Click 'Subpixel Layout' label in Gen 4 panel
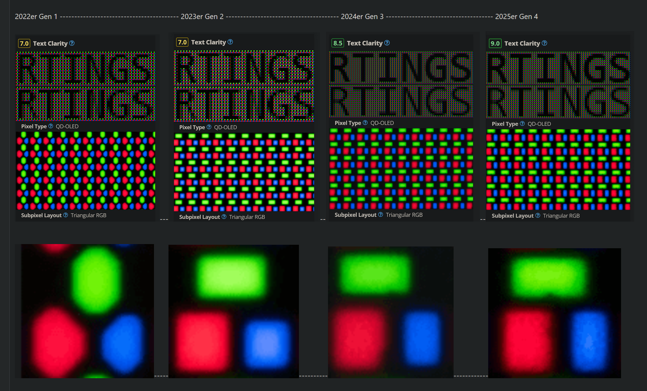Viewport: 647px width, 391px height. [512, 216]
